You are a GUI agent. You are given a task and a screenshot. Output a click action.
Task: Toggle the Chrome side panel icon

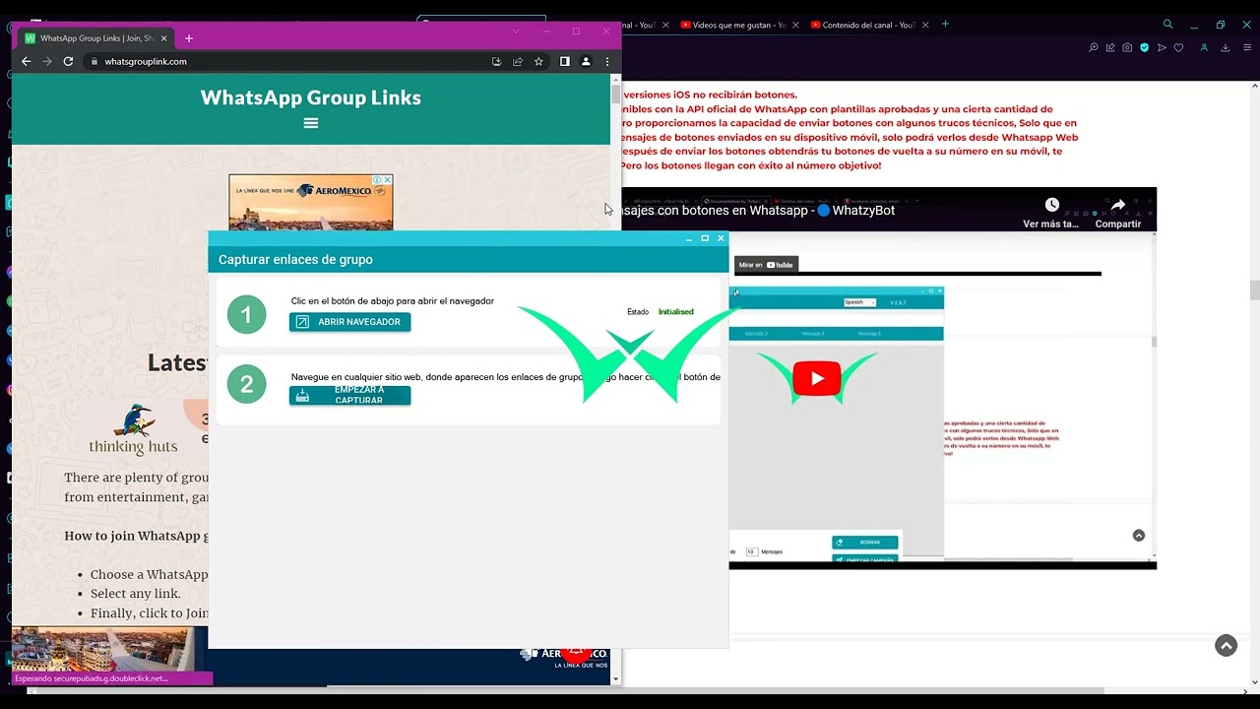point(565,61)
